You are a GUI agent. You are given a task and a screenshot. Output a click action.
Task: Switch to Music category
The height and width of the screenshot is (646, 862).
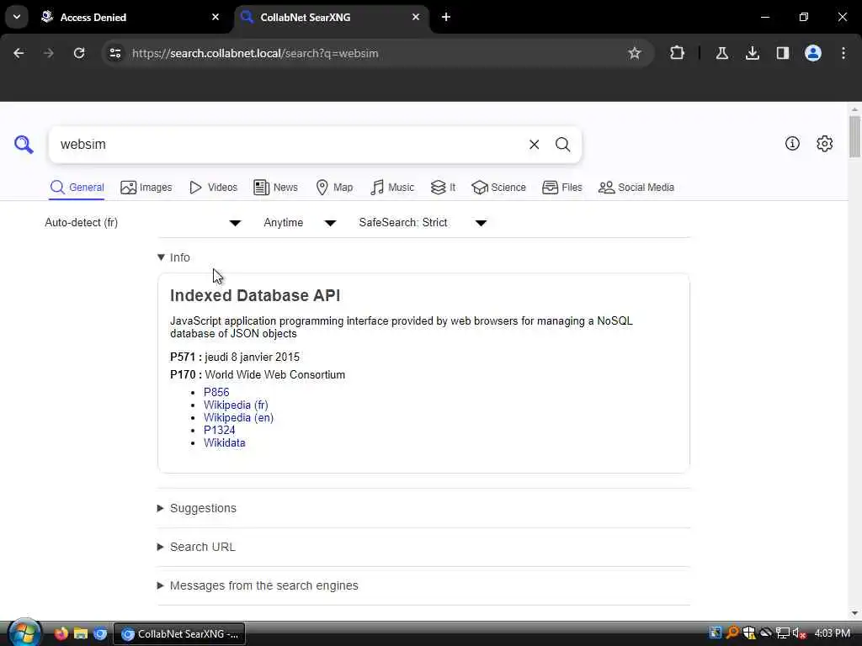coord(392,188)
